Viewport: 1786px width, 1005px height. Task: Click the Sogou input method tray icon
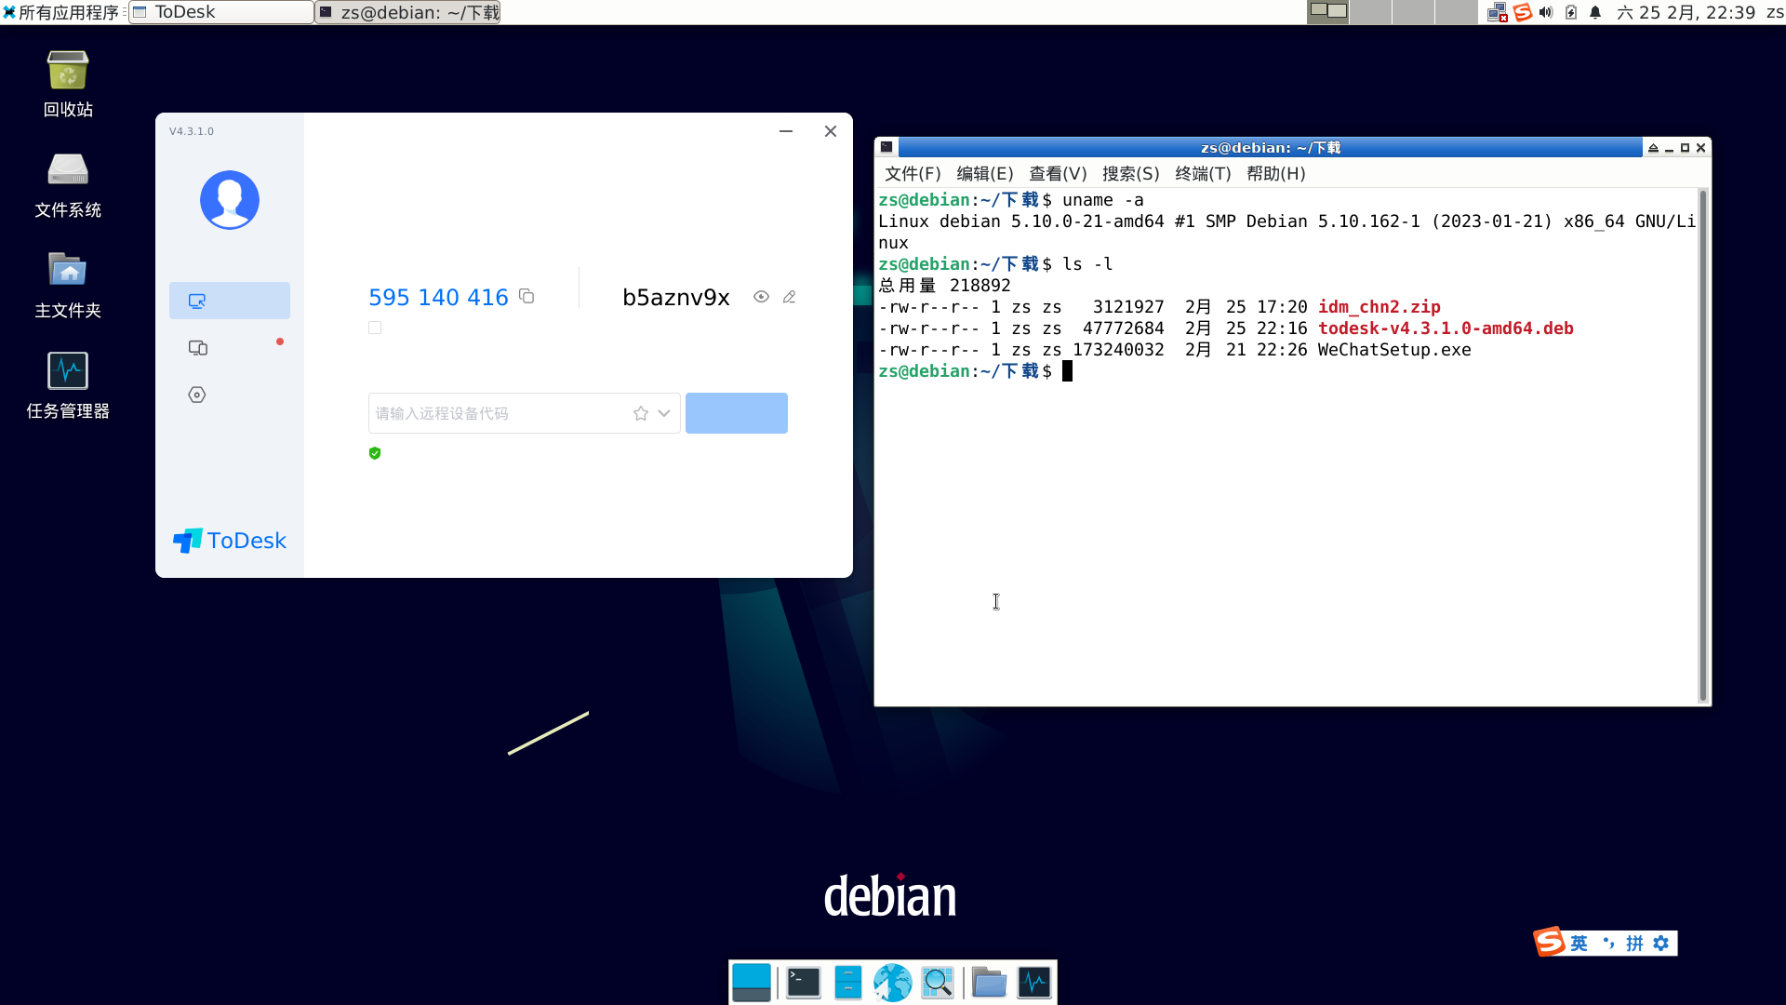(1523, 12)
